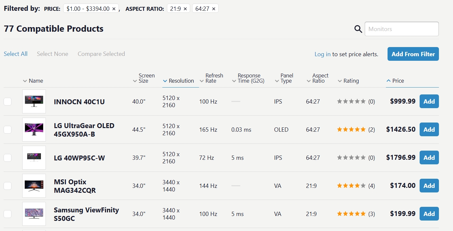This screenshot has height=231, width=453.
Task: Sort by Aspect Ratio column
Action: pos(317,78)
